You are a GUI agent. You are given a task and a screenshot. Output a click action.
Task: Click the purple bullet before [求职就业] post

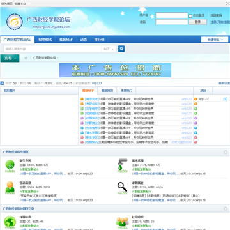82,123
